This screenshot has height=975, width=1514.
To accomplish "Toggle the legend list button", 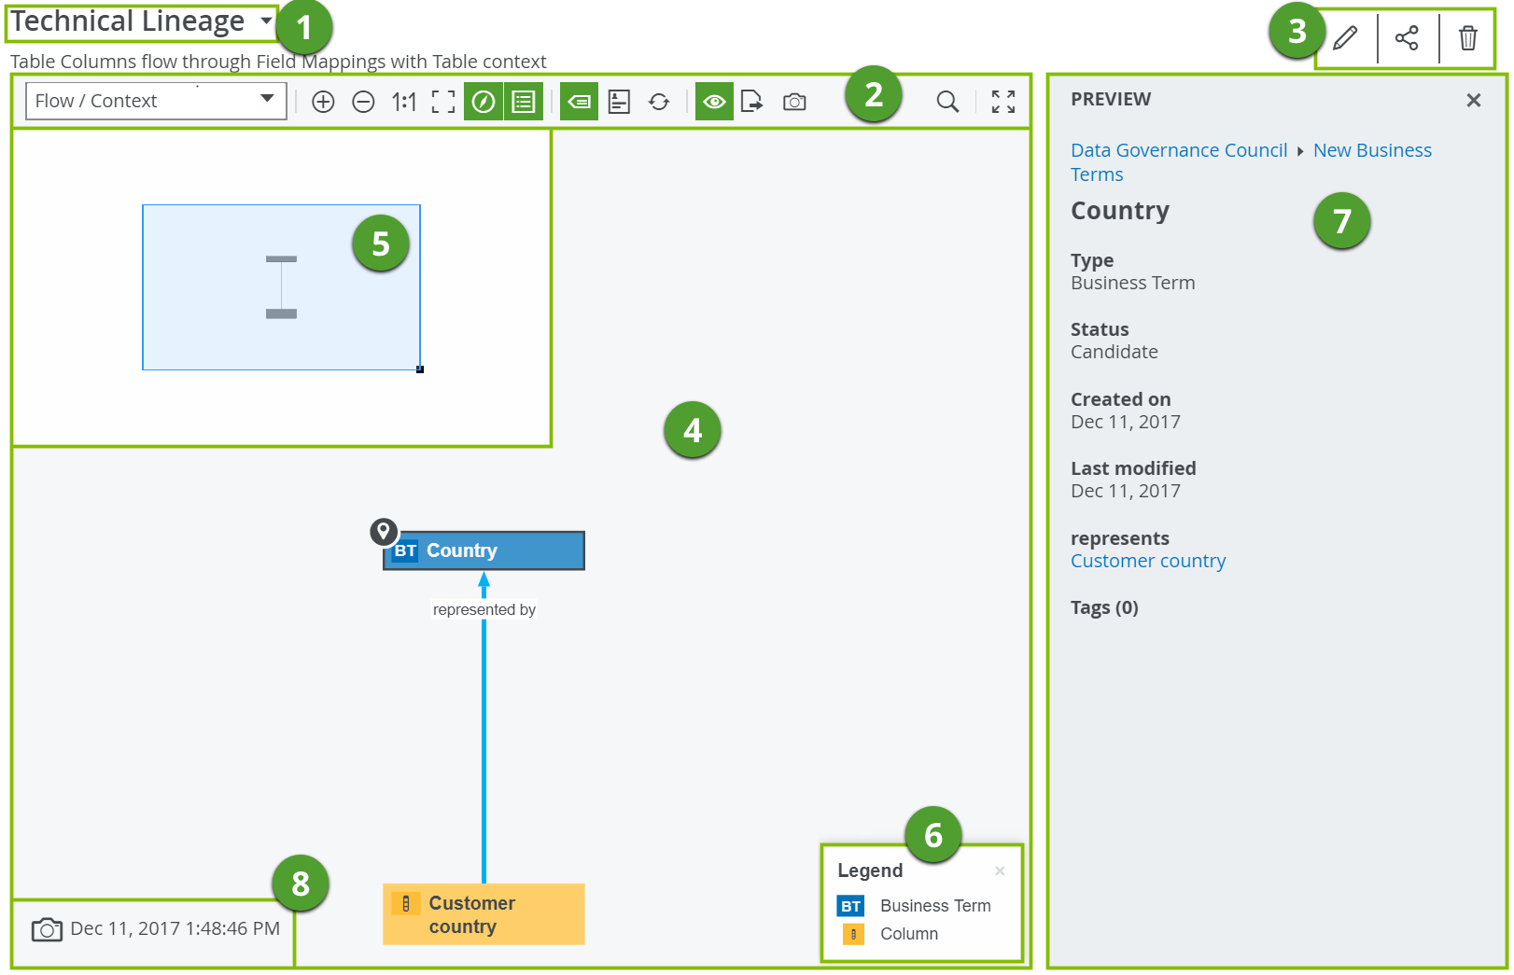I will (x=524, y=102).
